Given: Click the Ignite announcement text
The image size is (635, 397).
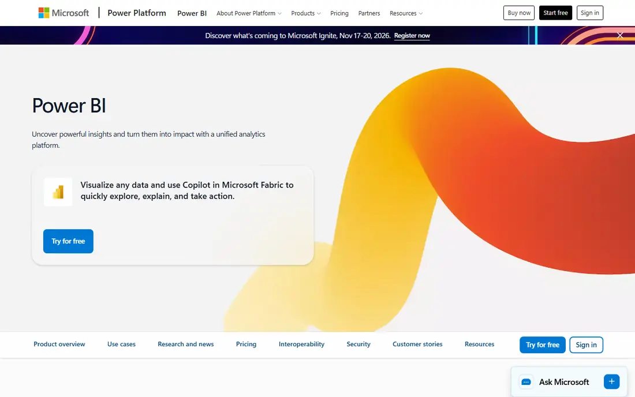Looking at the screenshot, I should click(298, 36).
